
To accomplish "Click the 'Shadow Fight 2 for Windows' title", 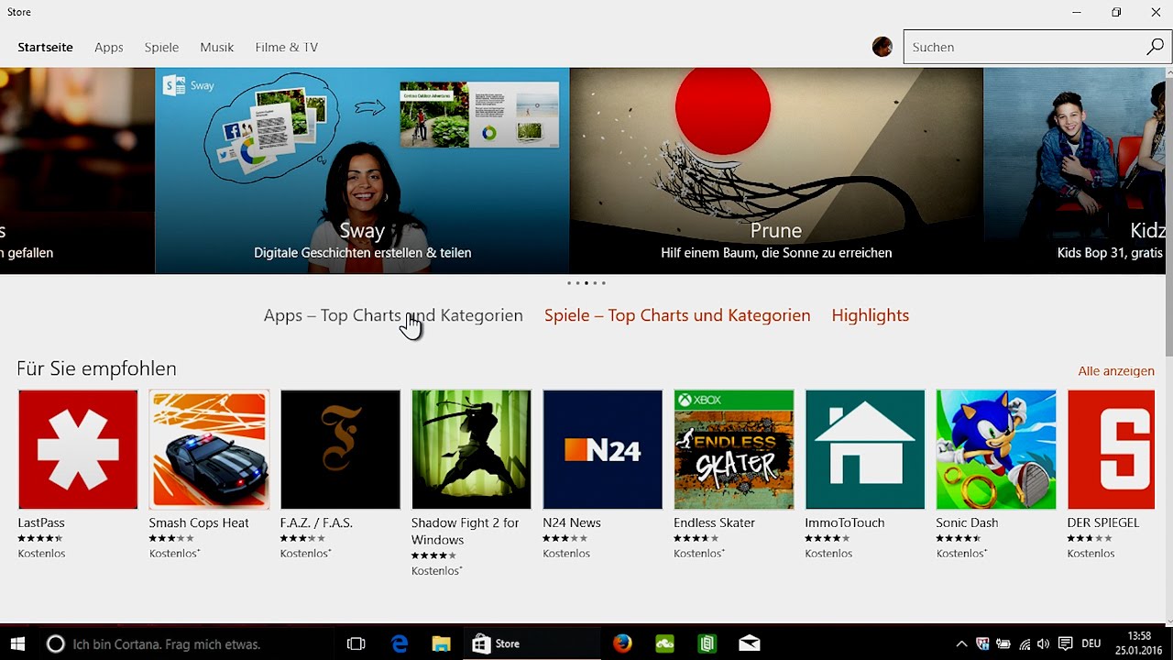I will pyautogui.click(x=466, y=531).
